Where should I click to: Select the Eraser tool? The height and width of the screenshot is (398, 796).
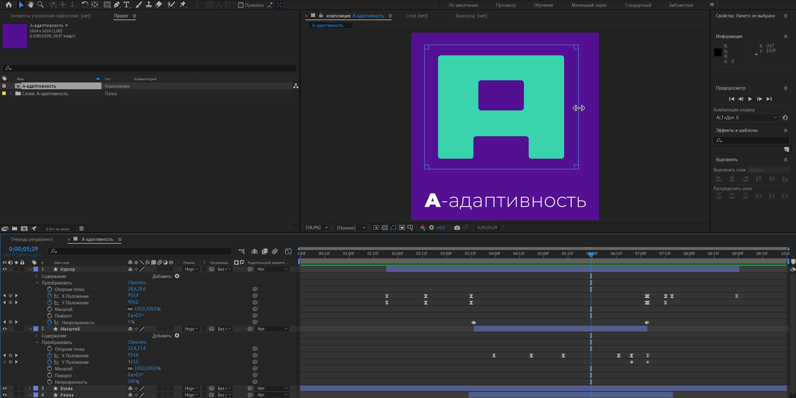(158, 5)
